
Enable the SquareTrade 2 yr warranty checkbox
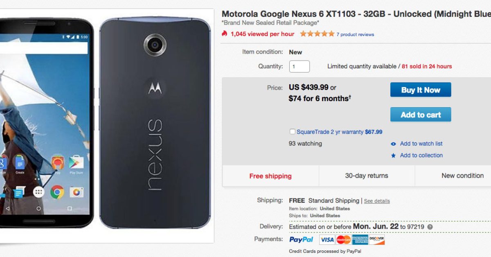click(x=292, y=132)
